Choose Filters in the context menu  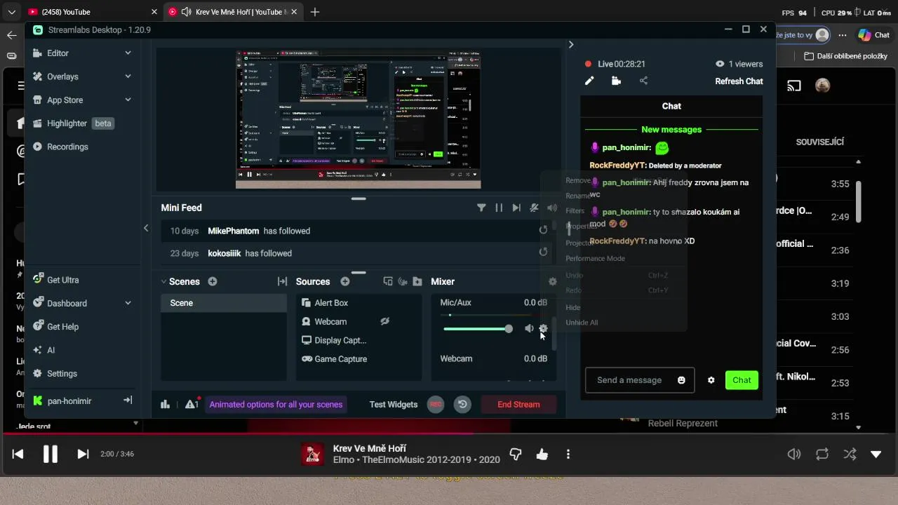pos(575,210)
